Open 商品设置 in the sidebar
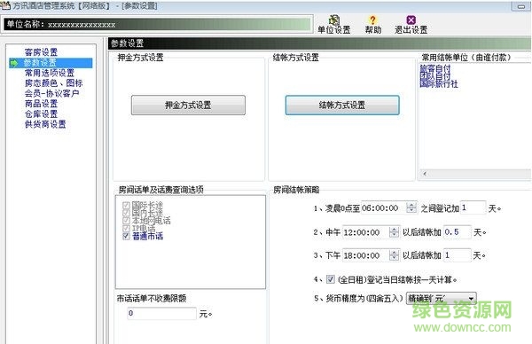Viewport: 532px width, 344px height. tap(41, 104)
